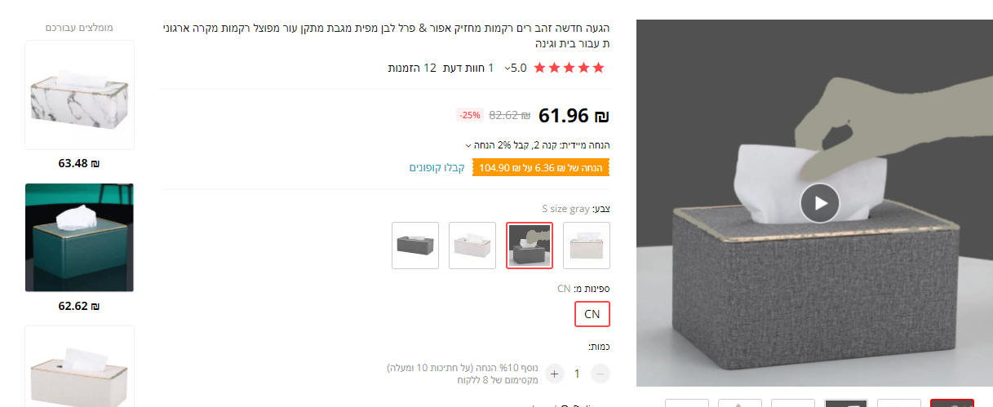The width and height of the screenshot is (993, 407).
Task: Choose the white-beige tissue box color swatch
Action: coord(587,245)
